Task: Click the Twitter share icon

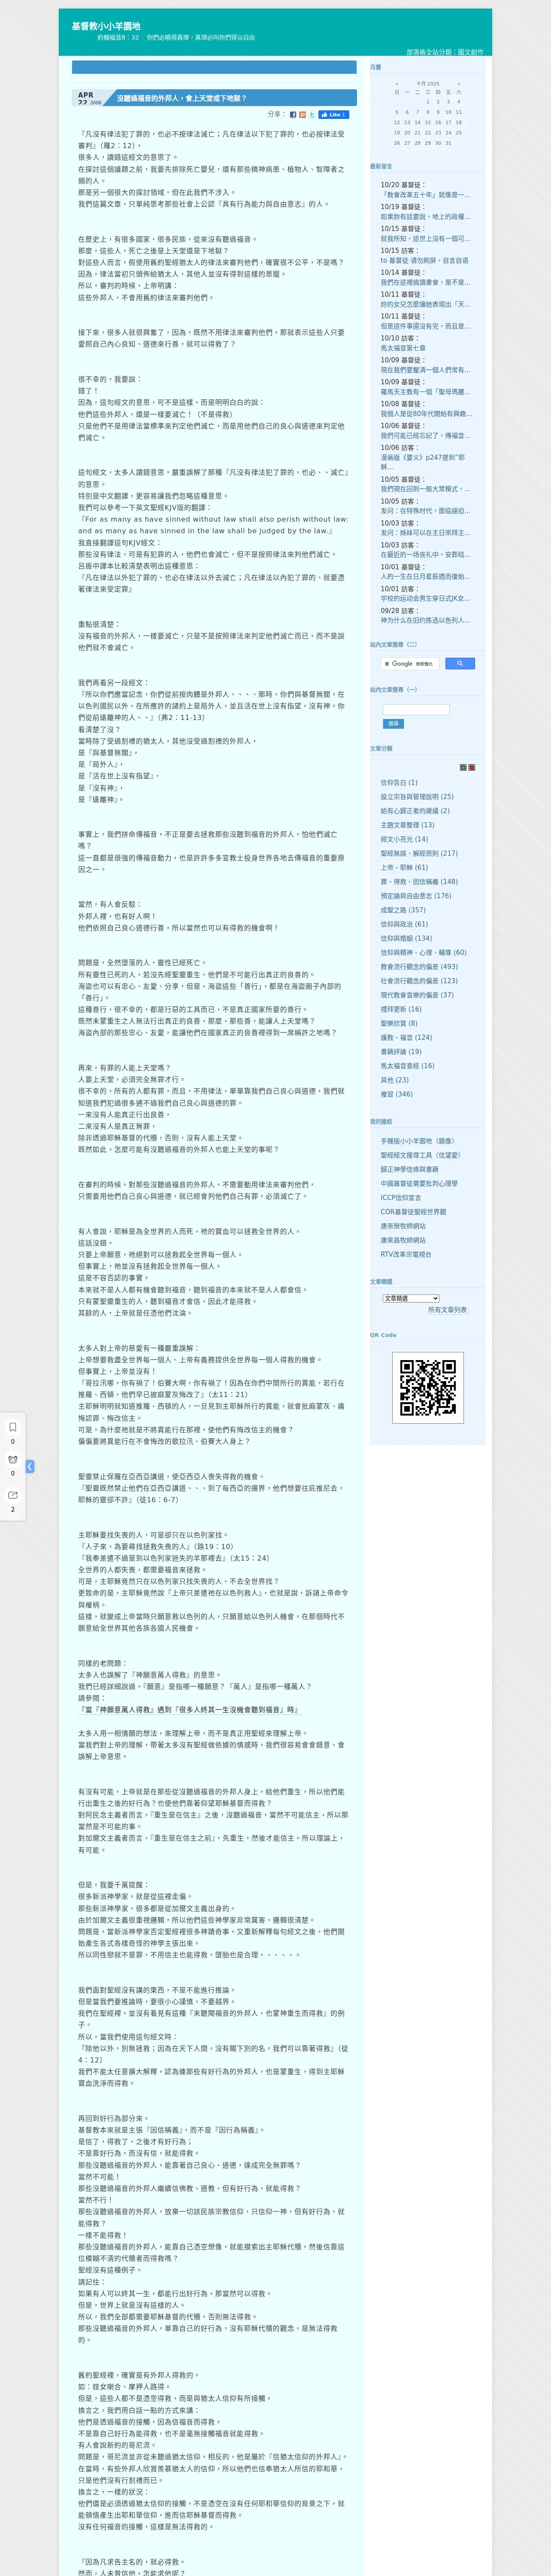Action: [x=312, y=115]
